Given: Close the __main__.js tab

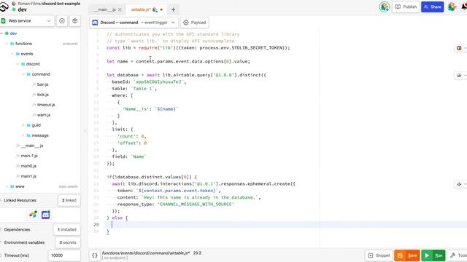Looking at the screenshot, I should click(x=120, y=9).
